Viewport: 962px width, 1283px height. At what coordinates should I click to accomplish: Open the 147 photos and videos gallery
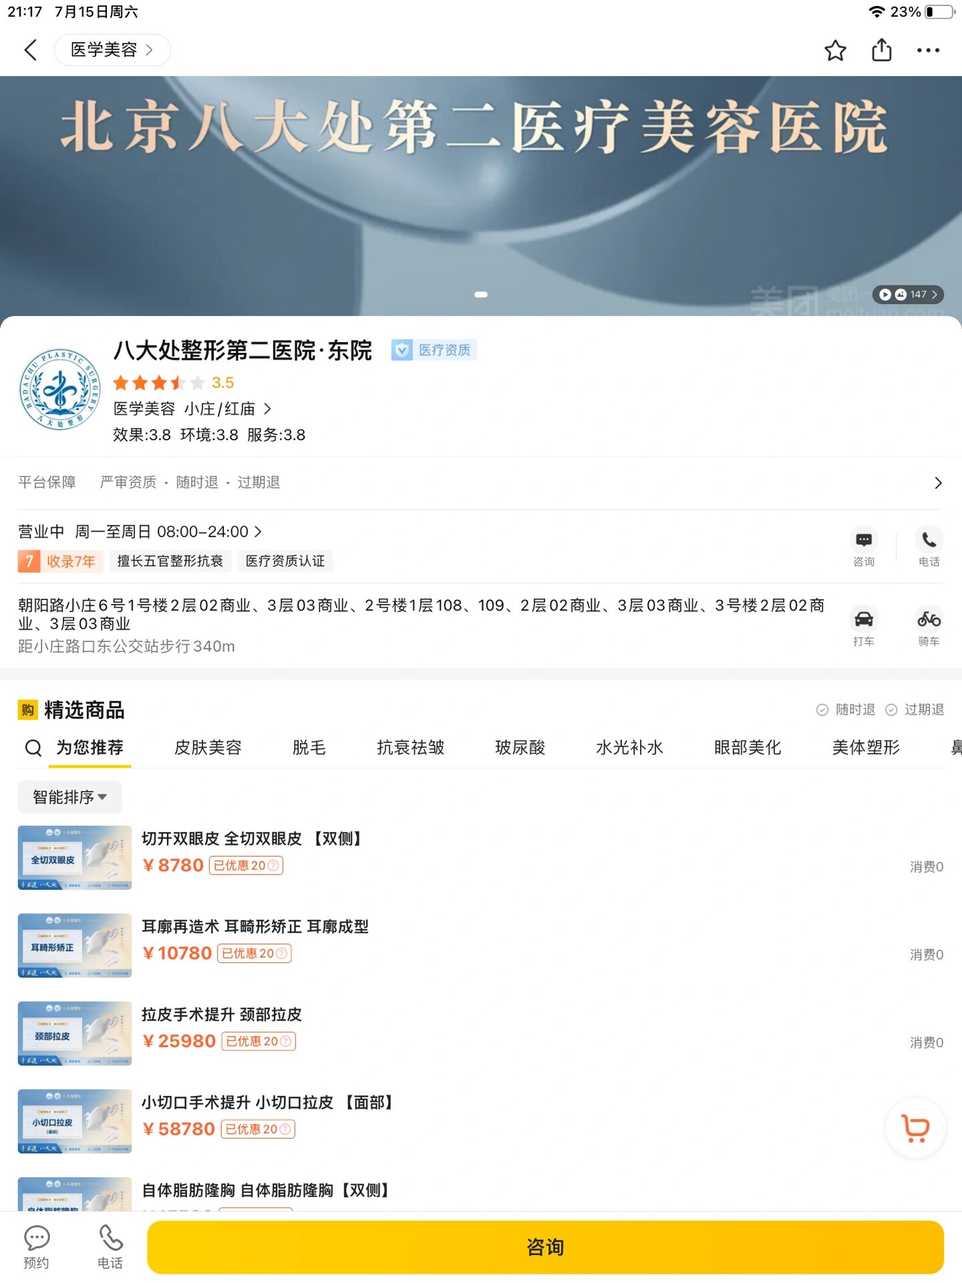pyautogui.click(x=908, y=295)
